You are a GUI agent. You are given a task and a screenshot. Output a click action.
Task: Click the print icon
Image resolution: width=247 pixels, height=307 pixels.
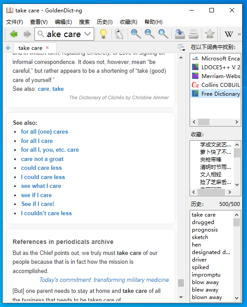point(194,34)
